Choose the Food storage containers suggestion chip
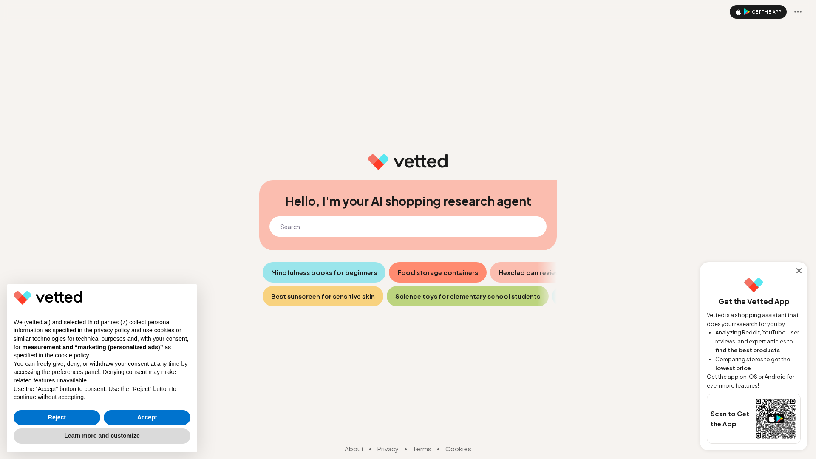The image size is (816, 459). [437, 272]
